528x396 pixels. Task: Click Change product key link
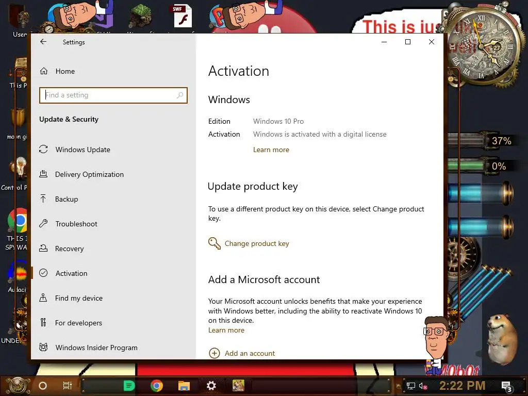coord(257,243)
